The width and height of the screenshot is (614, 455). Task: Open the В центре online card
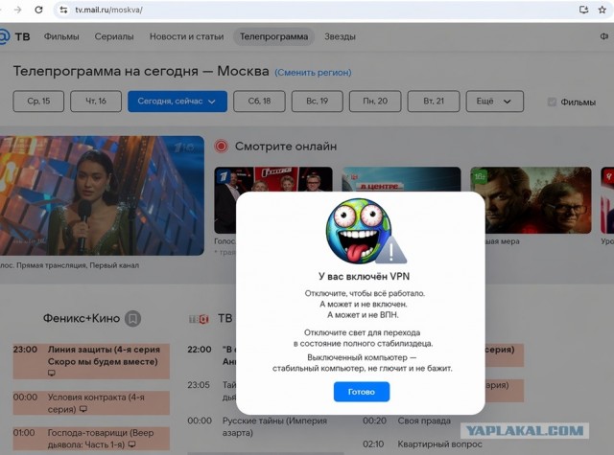(401, 179)
